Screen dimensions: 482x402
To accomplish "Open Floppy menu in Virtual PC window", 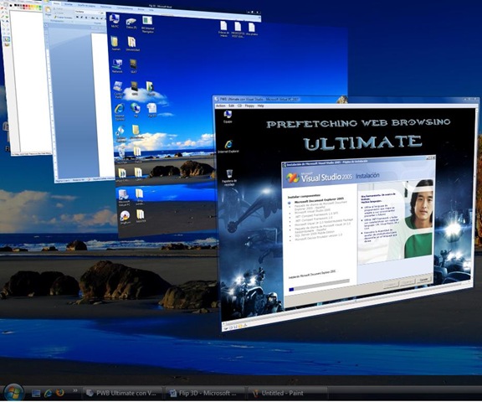I will click(x=249, y=106).
